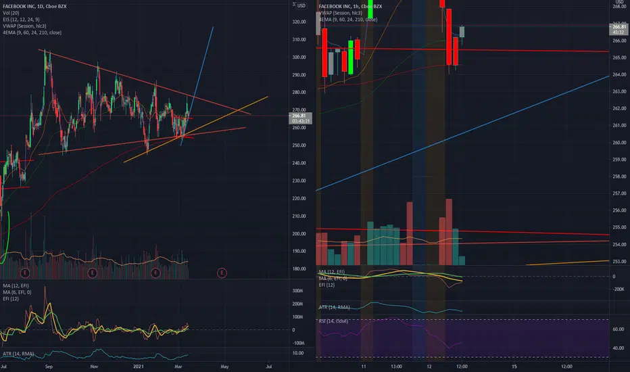This screenshot has width=630, height=372.
Task: Click MA (12, EFI) legend in hourly pane
Action: [331, 272]
